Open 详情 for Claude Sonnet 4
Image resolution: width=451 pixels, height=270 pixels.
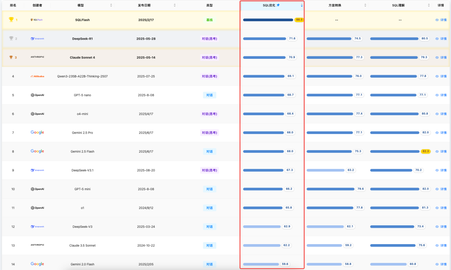[x=441, y=58]
